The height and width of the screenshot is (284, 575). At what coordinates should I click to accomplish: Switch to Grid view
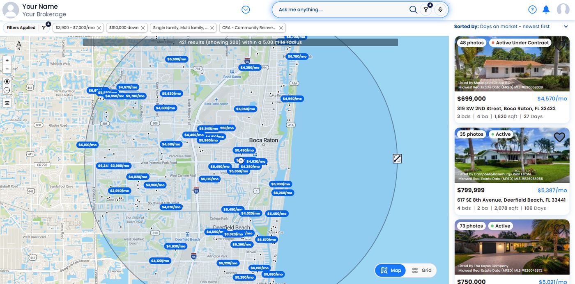click(422, 270)
